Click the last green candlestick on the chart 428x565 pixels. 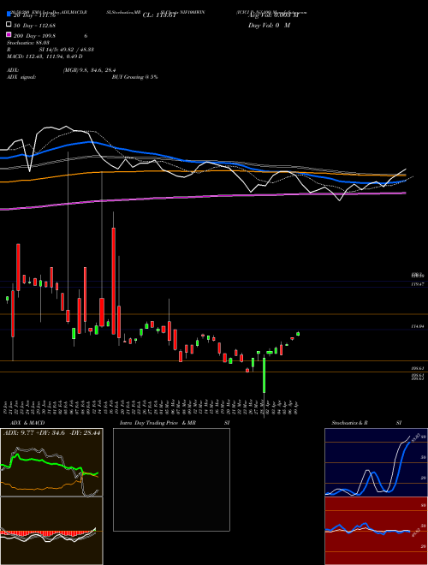298,334
